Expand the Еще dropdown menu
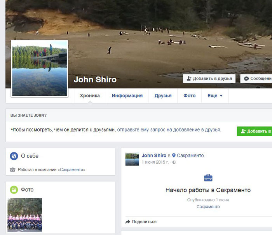 (x=215, y=96)
